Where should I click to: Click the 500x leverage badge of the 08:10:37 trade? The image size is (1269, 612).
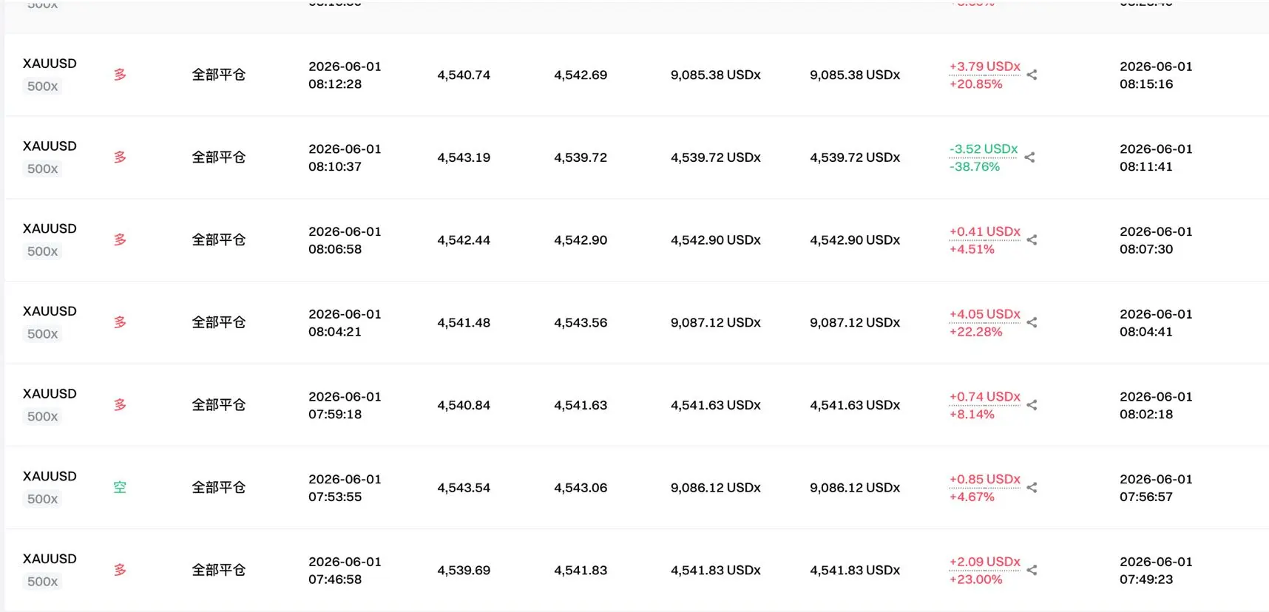coord(43,169)
